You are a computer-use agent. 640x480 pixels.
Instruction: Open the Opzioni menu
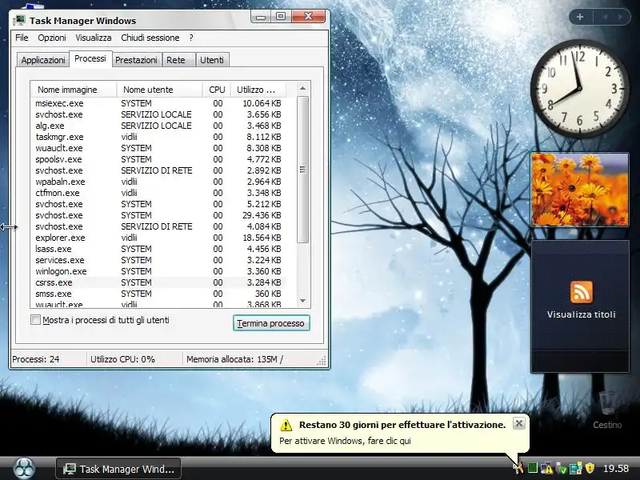[x=52, y=38]
